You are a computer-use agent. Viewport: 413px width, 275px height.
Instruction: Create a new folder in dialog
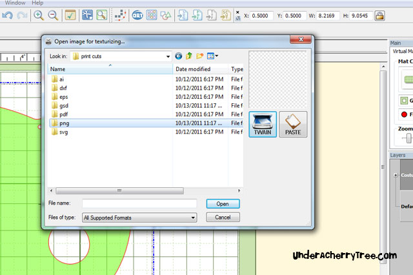[x=199, y=56]
